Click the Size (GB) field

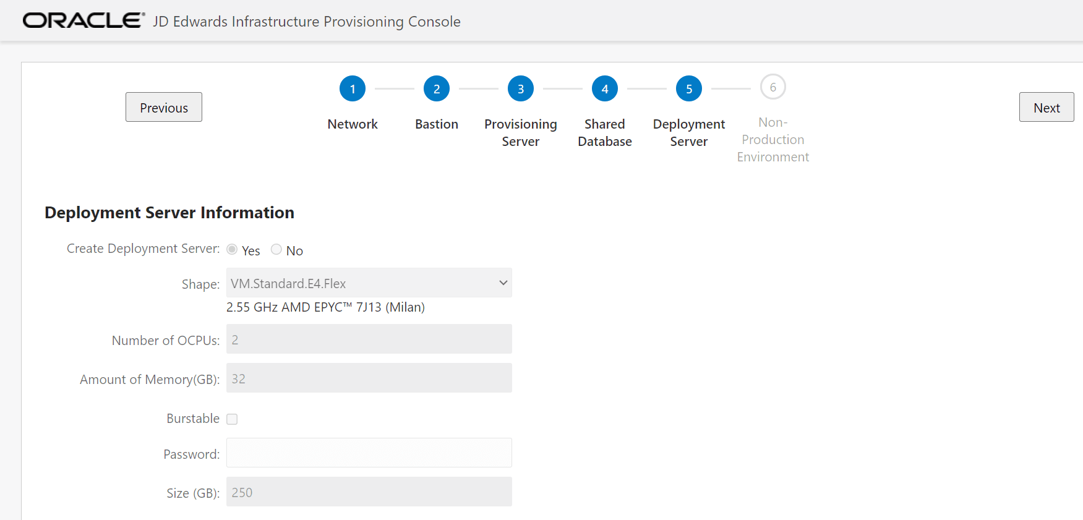pos(369,492)
